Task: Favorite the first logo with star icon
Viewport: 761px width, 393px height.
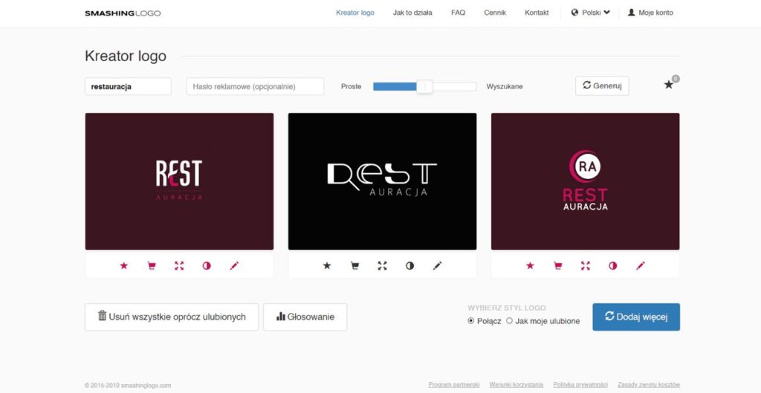Action: pyautogui.click(x=123, y=265)
